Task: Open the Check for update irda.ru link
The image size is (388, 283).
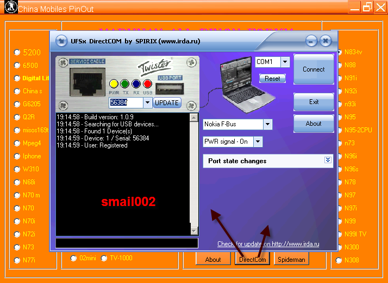Action: coord(268,244)
